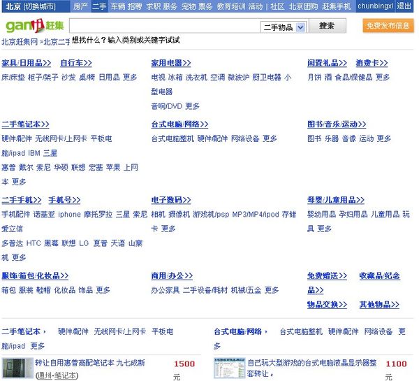This screenshot has height=381, width=419.
Task: Open the 房产 tab in top navigation
Action: (x=80, y=6)
